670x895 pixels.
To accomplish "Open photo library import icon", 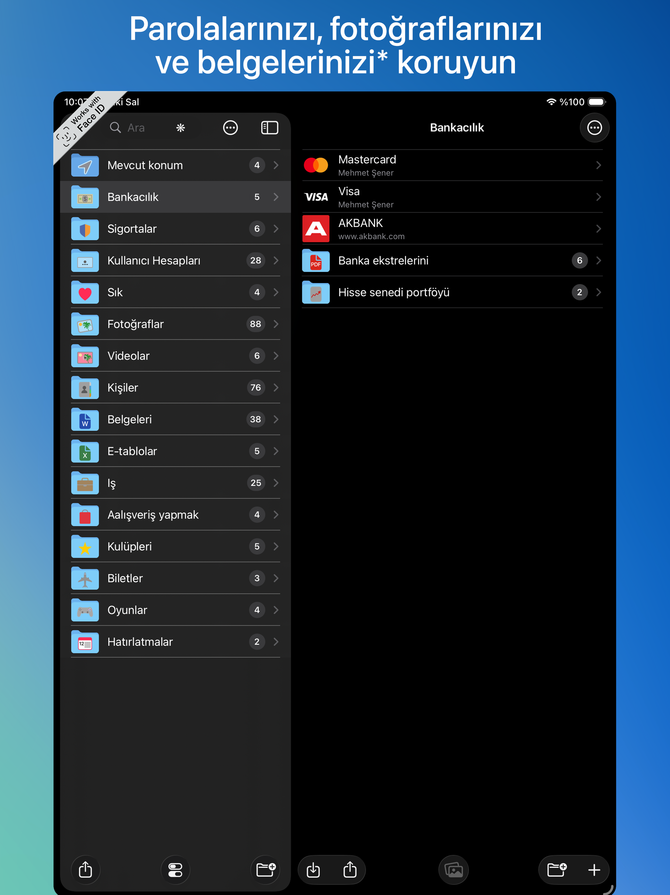I will coord(453,869).
